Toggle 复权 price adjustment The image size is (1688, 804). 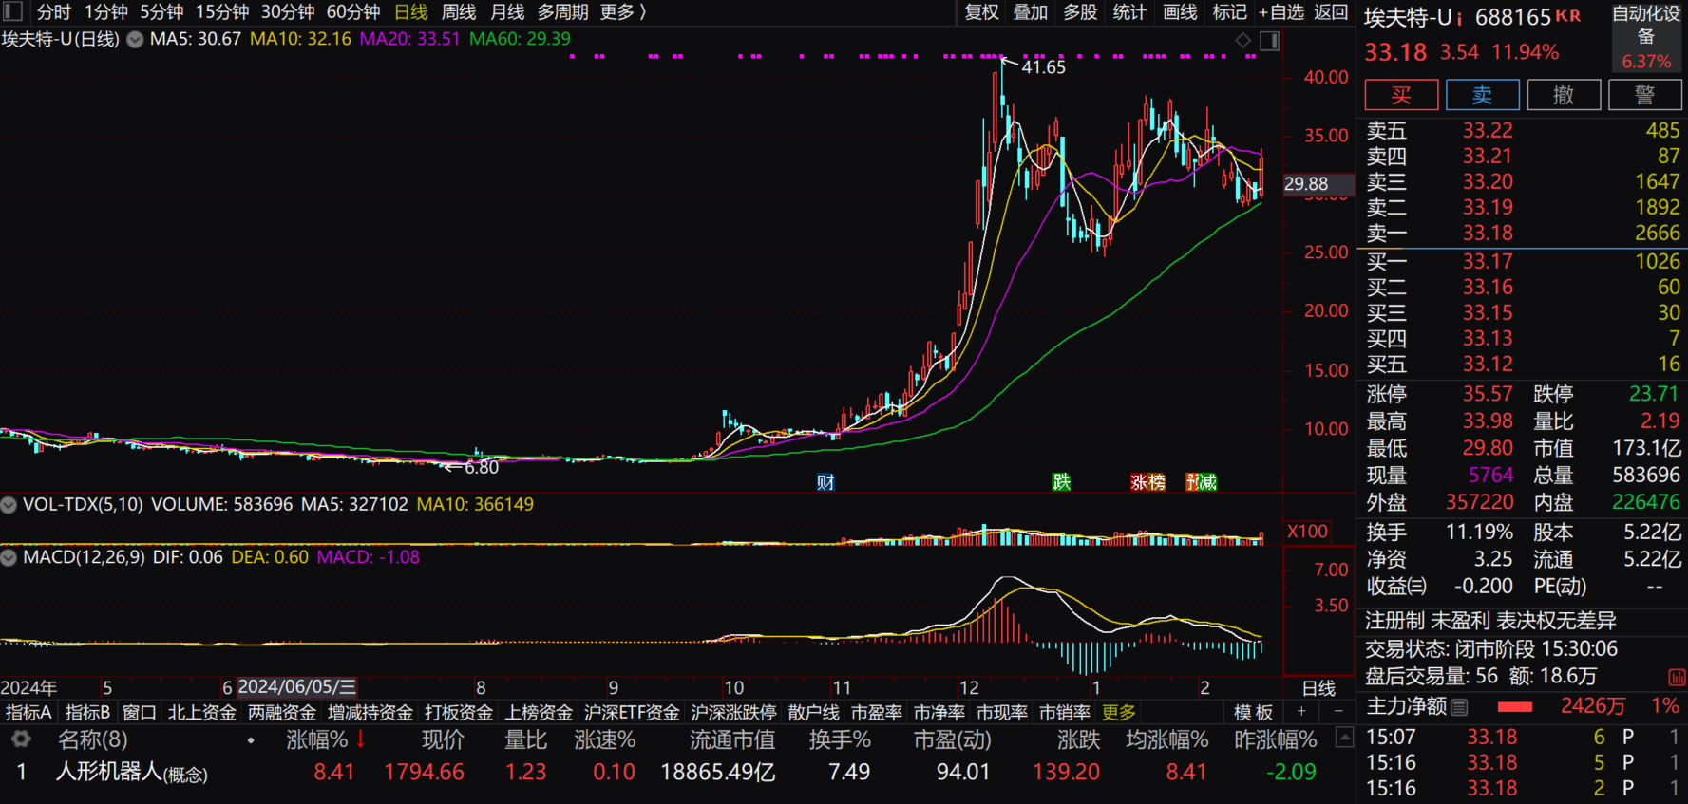(x=981, y=12)
